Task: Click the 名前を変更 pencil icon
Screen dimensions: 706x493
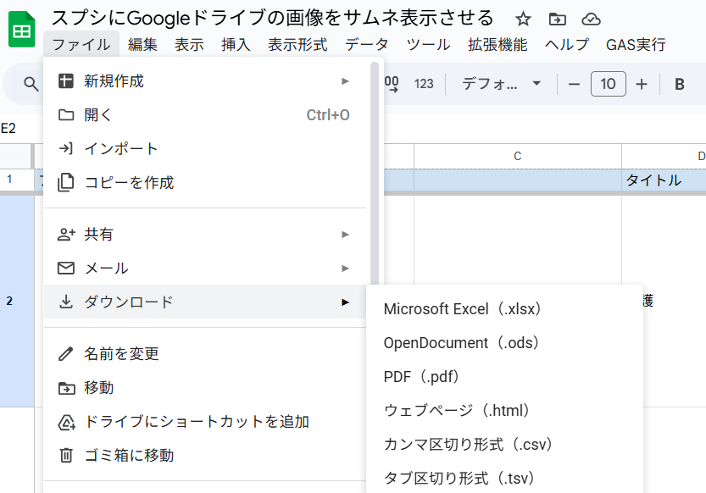Action: click(x=66, y=353)
